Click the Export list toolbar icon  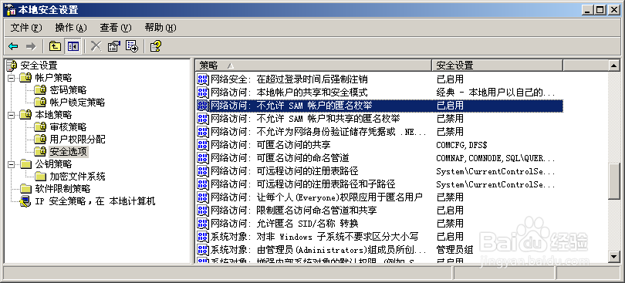tap(132, 46)
